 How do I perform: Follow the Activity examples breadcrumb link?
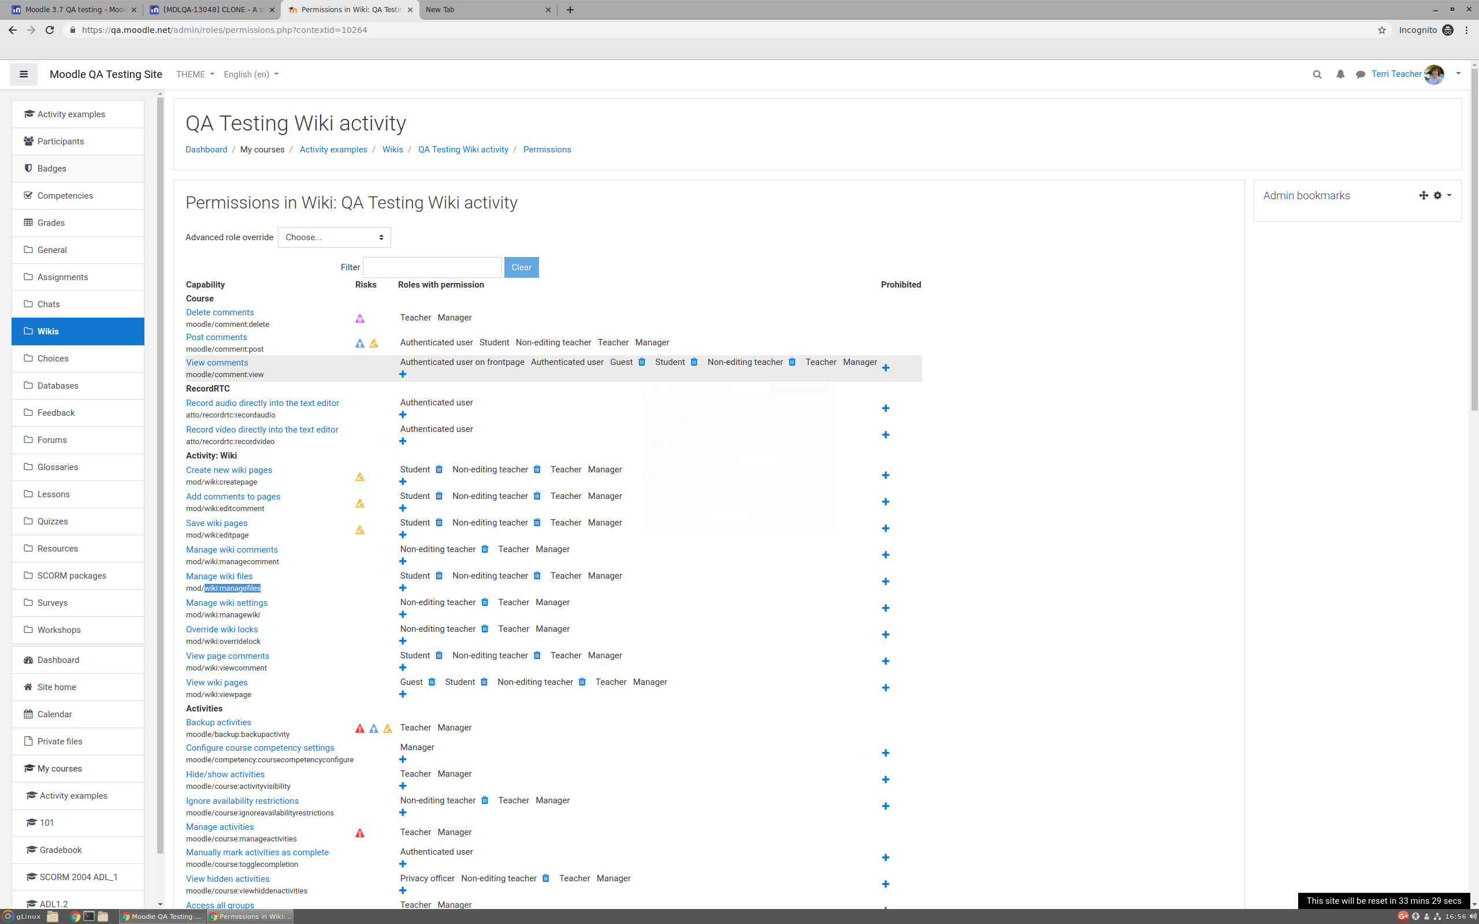[x=333, y=150]
